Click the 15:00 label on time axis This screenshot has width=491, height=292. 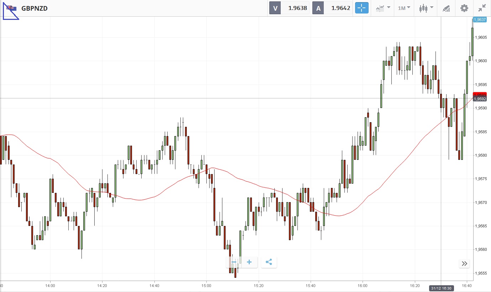pos(206,285)
